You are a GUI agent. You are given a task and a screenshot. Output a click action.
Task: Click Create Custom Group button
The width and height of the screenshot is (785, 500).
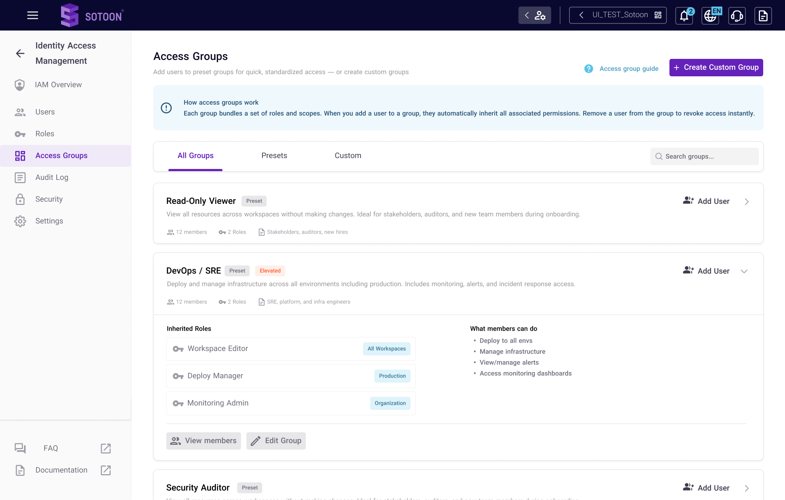(x=716, y=68)
